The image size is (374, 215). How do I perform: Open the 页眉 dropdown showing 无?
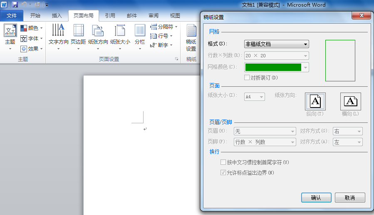(x=265, y=131)
